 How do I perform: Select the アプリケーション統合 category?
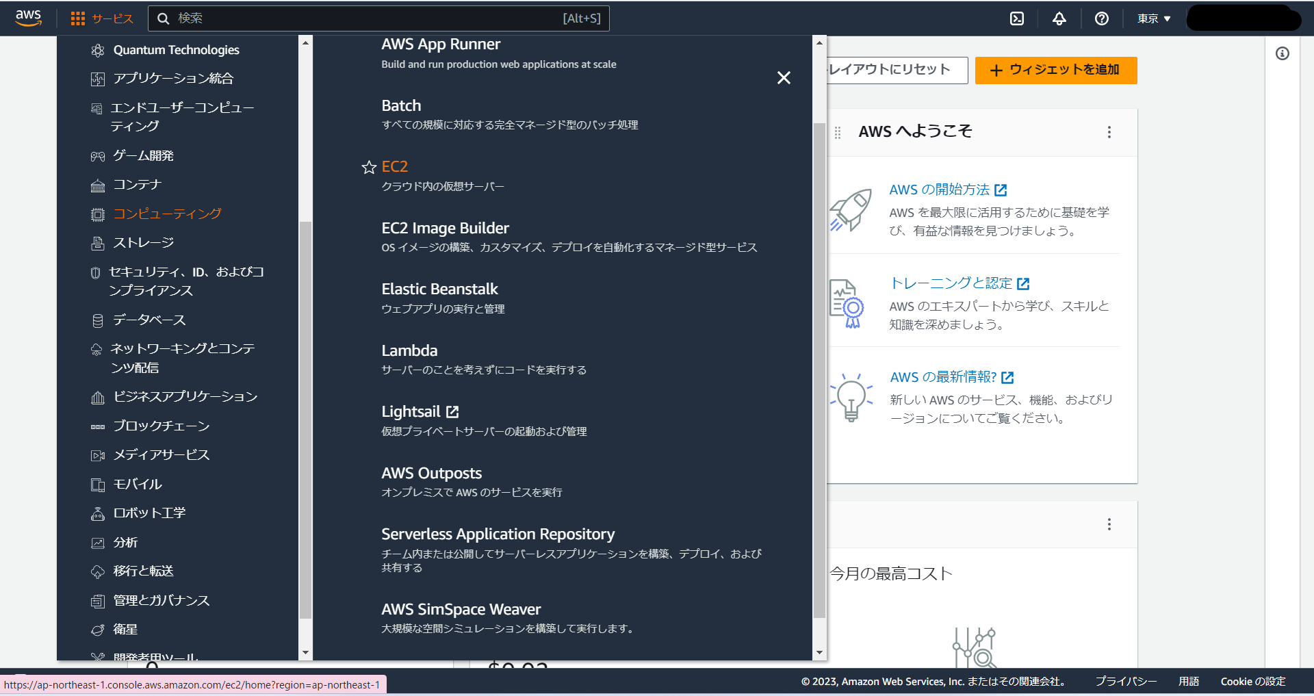173,79
